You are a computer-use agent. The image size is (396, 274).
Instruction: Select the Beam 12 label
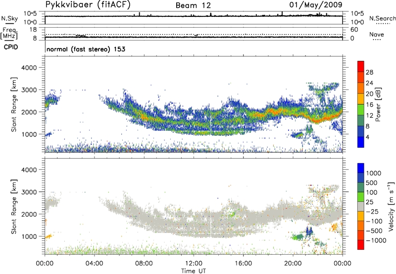tap(193, 5)
